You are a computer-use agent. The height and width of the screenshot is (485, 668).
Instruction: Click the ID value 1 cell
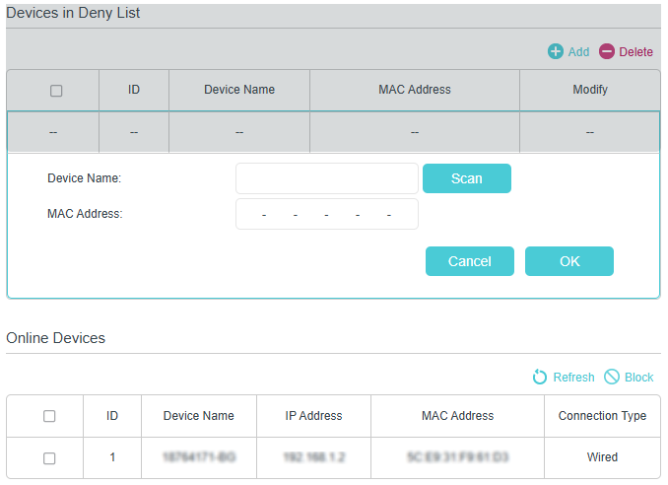(x=112, y=457)
